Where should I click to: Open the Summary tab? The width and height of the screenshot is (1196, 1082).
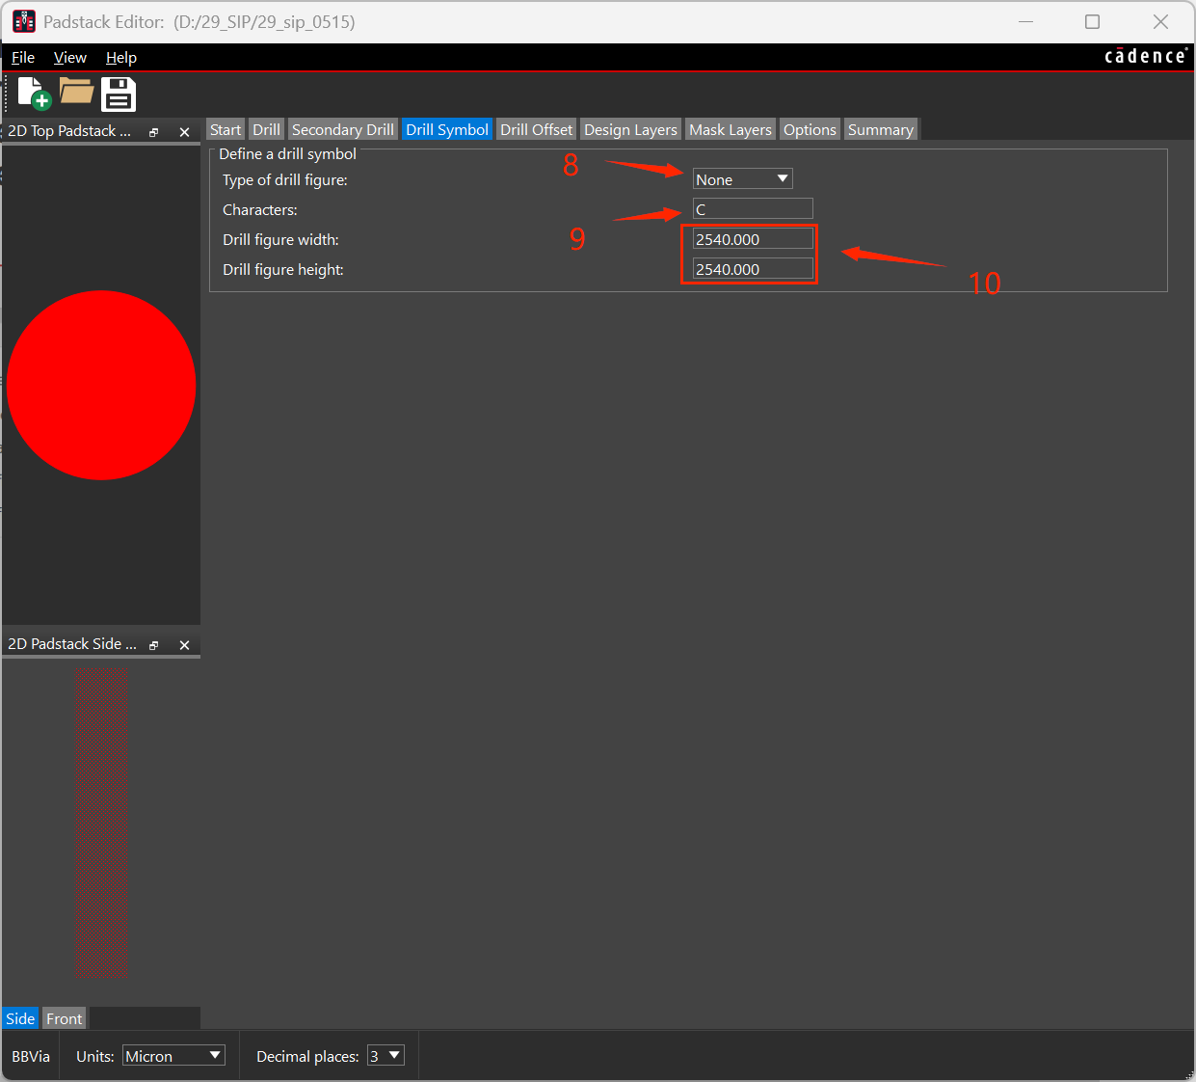coord(881,129)
